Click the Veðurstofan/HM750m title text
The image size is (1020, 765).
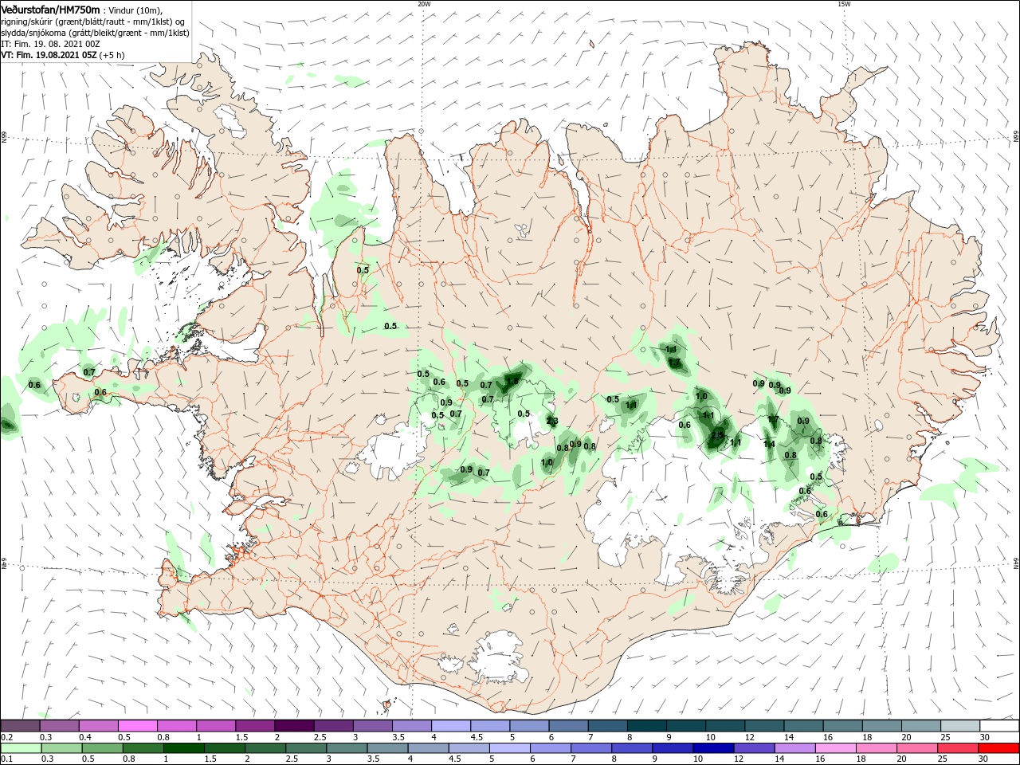click(50, 10)
